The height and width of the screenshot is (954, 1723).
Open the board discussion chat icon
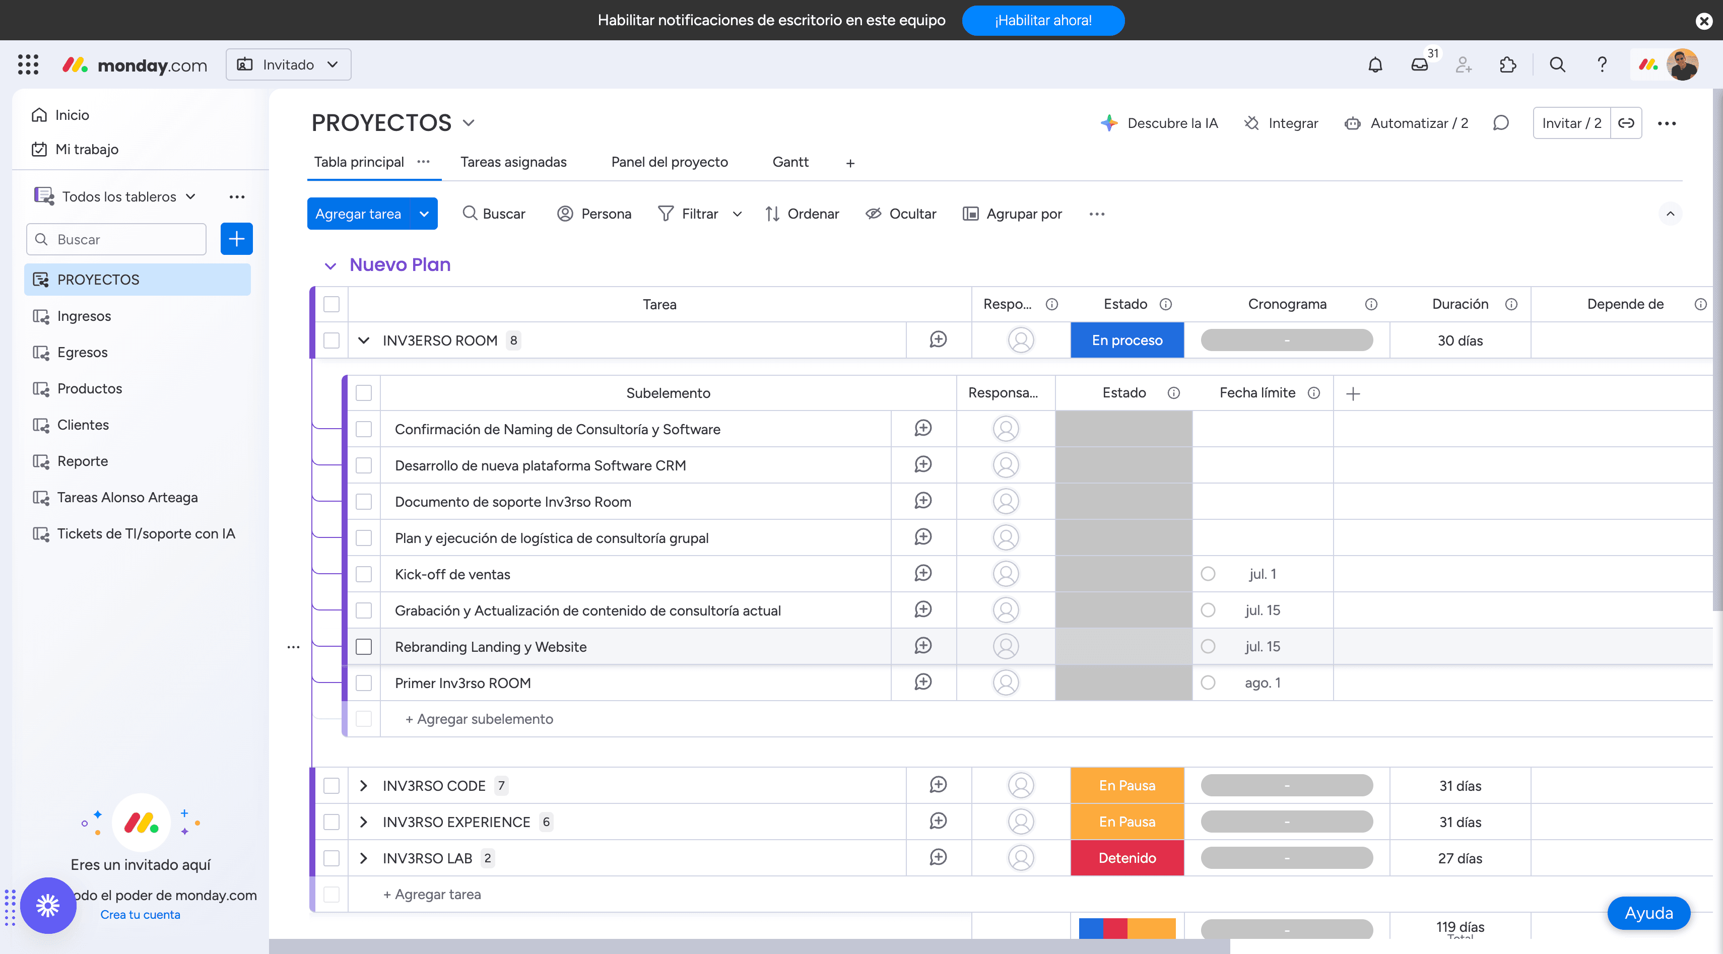coord(1501,123)
